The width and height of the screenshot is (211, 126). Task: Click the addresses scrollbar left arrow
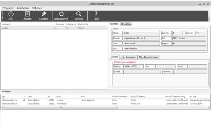(2, 107)
